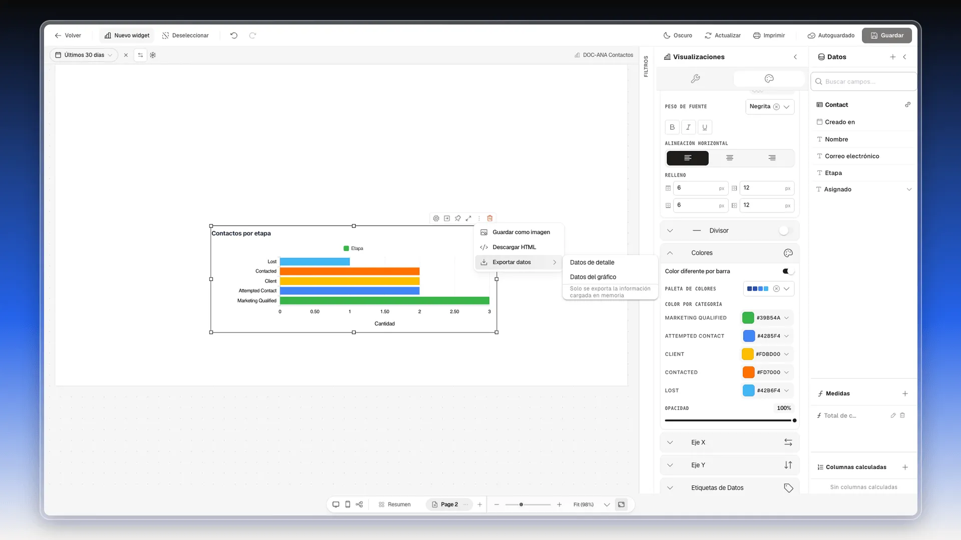The image size is (961, 540).
Task: Click the Eje Y sort arrows icon
Action: click(x=788, y=465)
